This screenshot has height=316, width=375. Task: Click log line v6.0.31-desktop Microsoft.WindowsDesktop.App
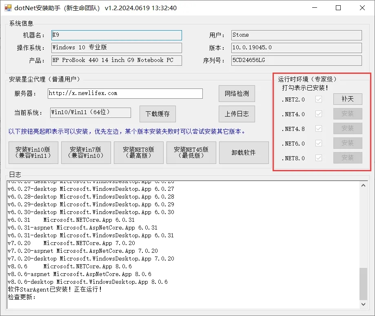click(91, 235)
